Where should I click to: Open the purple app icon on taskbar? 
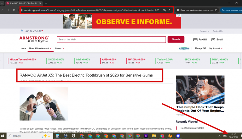(146, 136)
